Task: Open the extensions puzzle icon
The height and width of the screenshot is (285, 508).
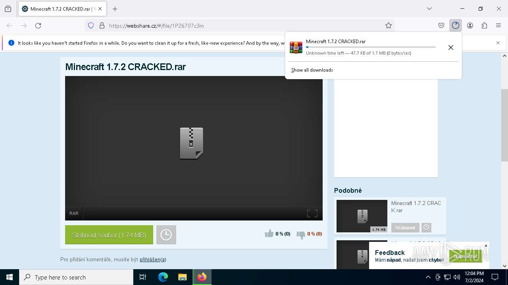Action: [x=484, y=25]
